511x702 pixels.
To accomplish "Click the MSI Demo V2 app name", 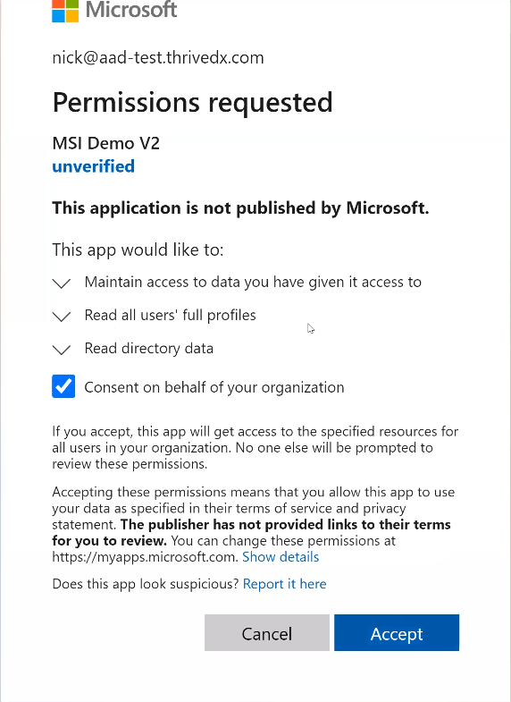I will pos(106,143).
